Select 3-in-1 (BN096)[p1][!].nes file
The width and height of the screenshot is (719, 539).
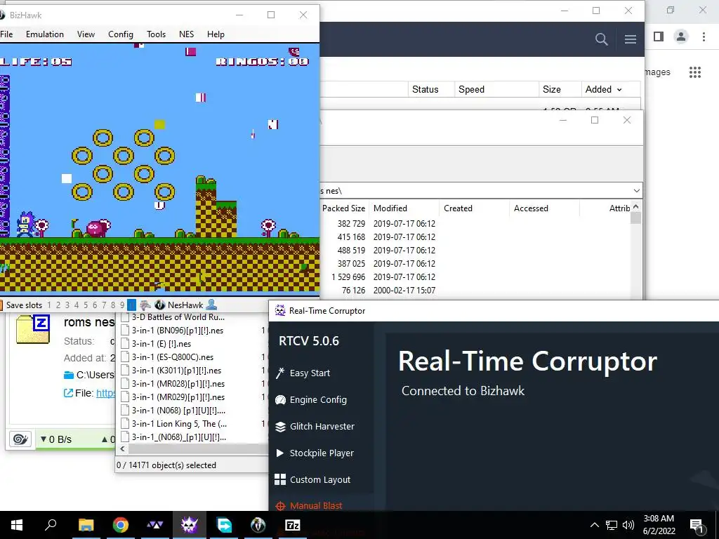(178, 331)
